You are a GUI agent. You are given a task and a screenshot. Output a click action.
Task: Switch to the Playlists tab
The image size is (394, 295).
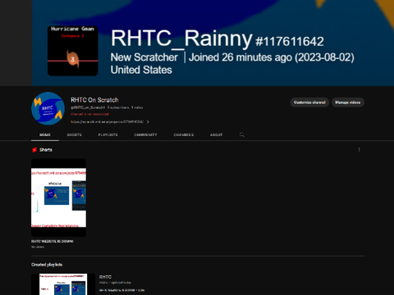pyautogui.click(x=108, y=134)
